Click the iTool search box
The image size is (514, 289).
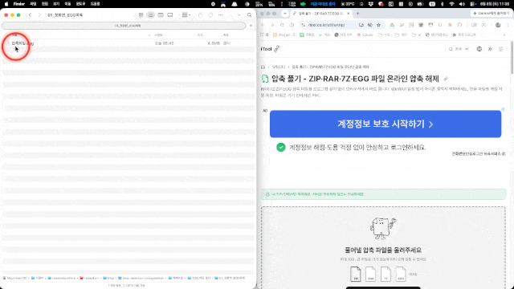459,49
